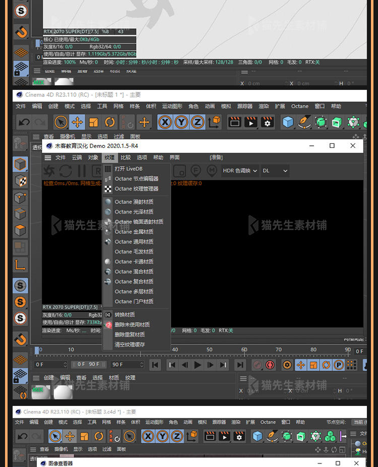This screenshot has width=378, height=467.
Task: Open the 节点空间 dropdown in 未标题 3.c4d window
Action: click(359, 422)
